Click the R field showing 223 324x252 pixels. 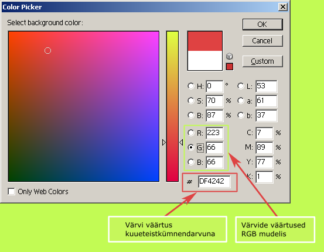coord(214,133)
